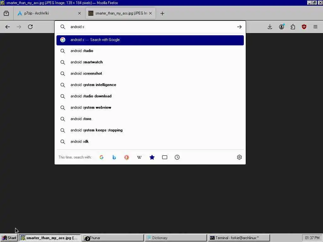Open the Downloads panel icon
The height and width of the screenshot is (242, 323).
point(270,27)
